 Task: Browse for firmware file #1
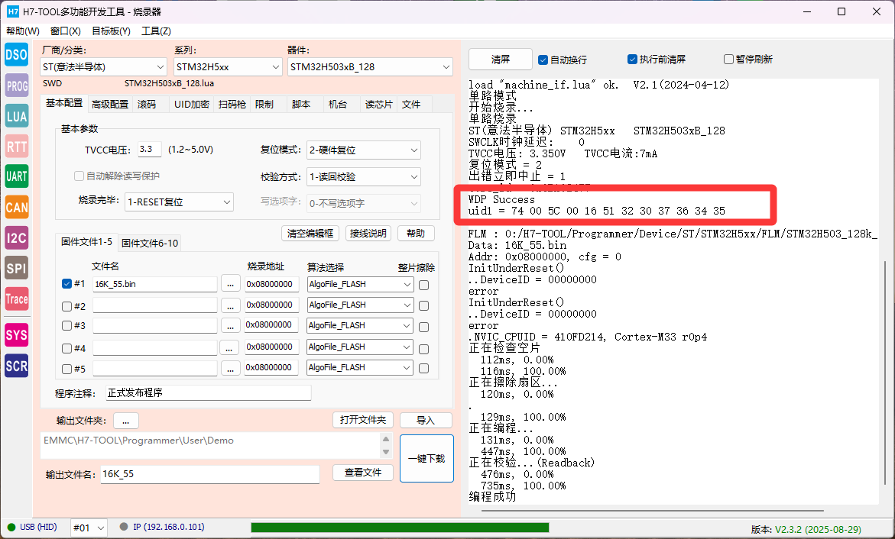point(230,283)
